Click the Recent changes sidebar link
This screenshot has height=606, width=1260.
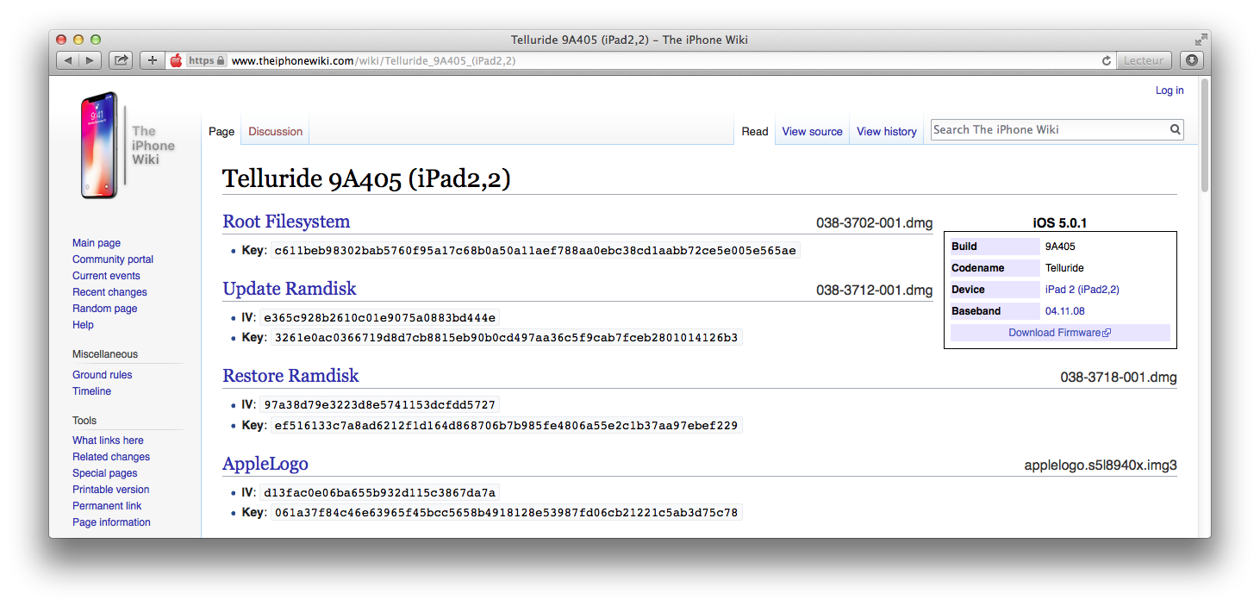(109, 292)
